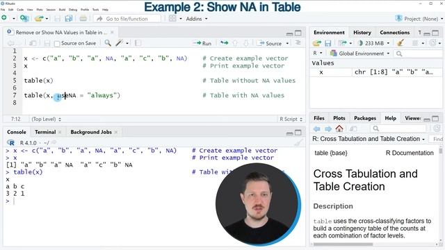Show the document outline icon
445x250 pixels.
pos(298,43)
